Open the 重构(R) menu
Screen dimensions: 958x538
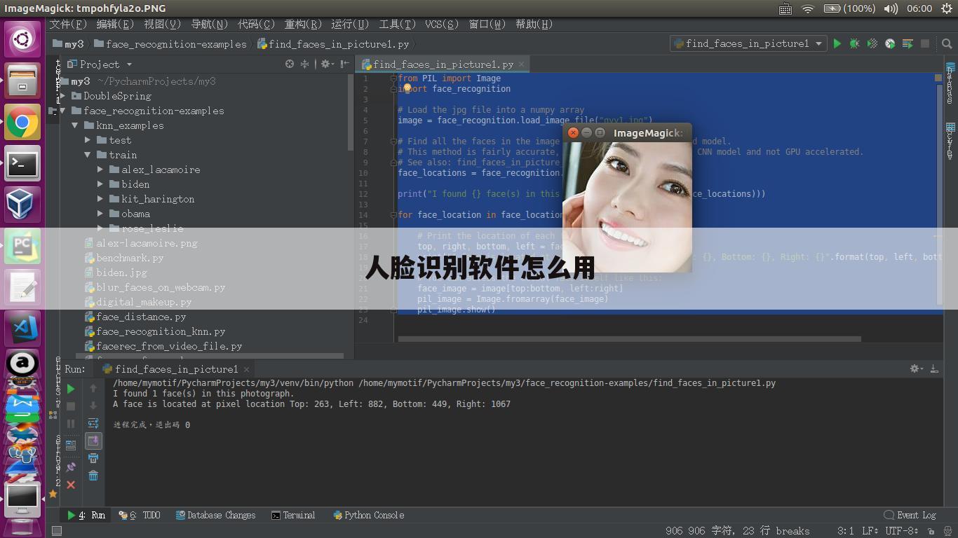(302, 24)
